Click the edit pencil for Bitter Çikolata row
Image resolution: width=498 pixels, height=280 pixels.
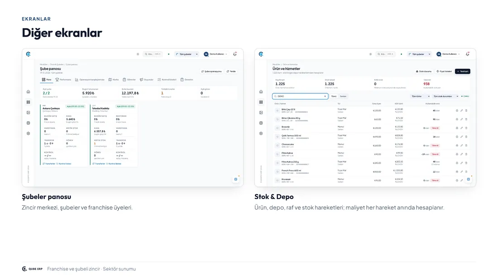pyautogui.click(x=461, y=119)
